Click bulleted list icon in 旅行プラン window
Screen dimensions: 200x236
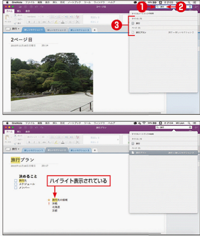(x=52, y=137)
